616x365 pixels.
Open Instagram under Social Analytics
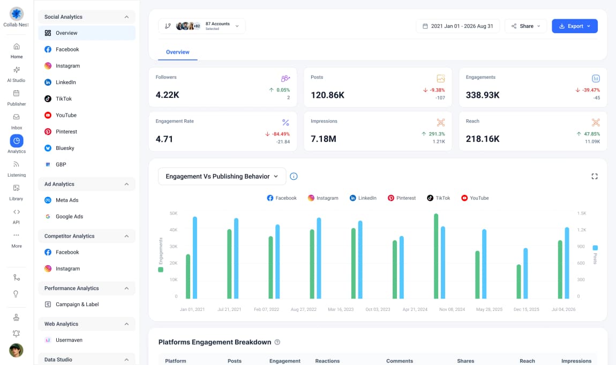point(87,66)
